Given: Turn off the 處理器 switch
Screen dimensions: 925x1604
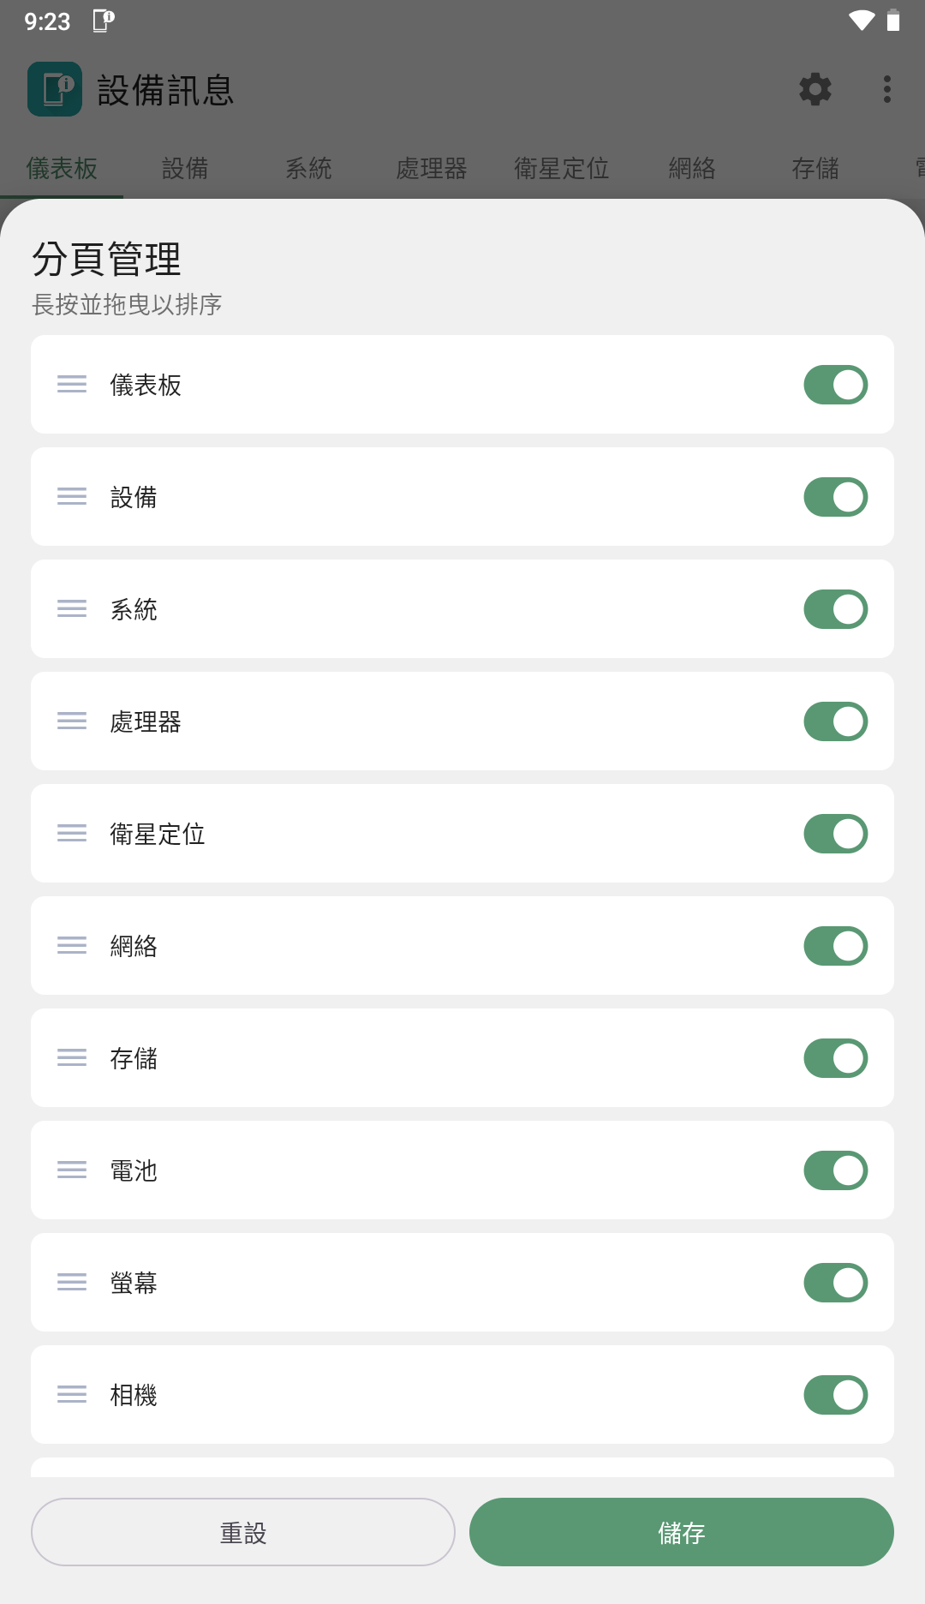Looking at the screenshot, I should click(835, 721).
